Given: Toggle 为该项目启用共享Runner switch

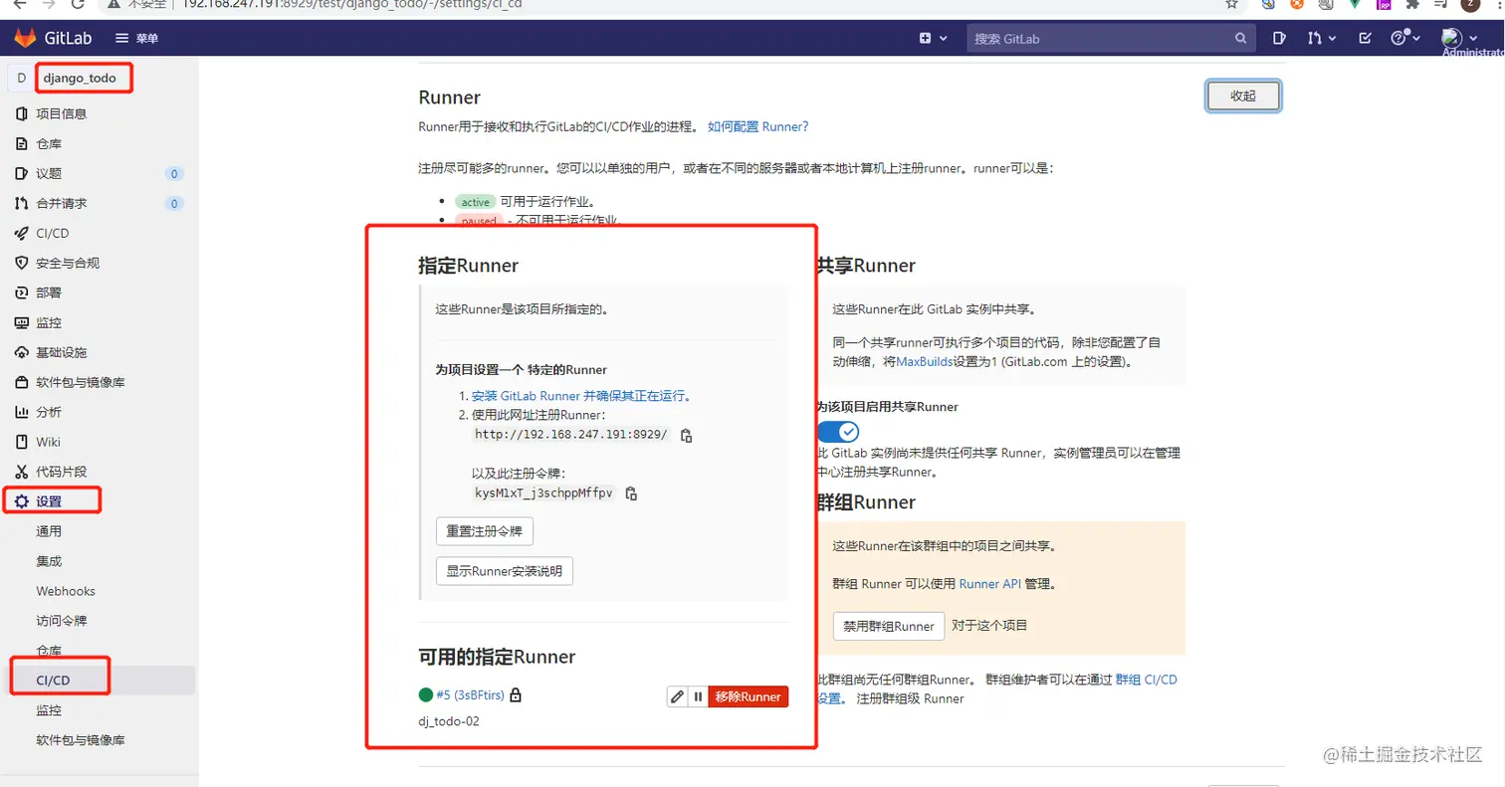Looking at the screenshot, I should 838,432.
